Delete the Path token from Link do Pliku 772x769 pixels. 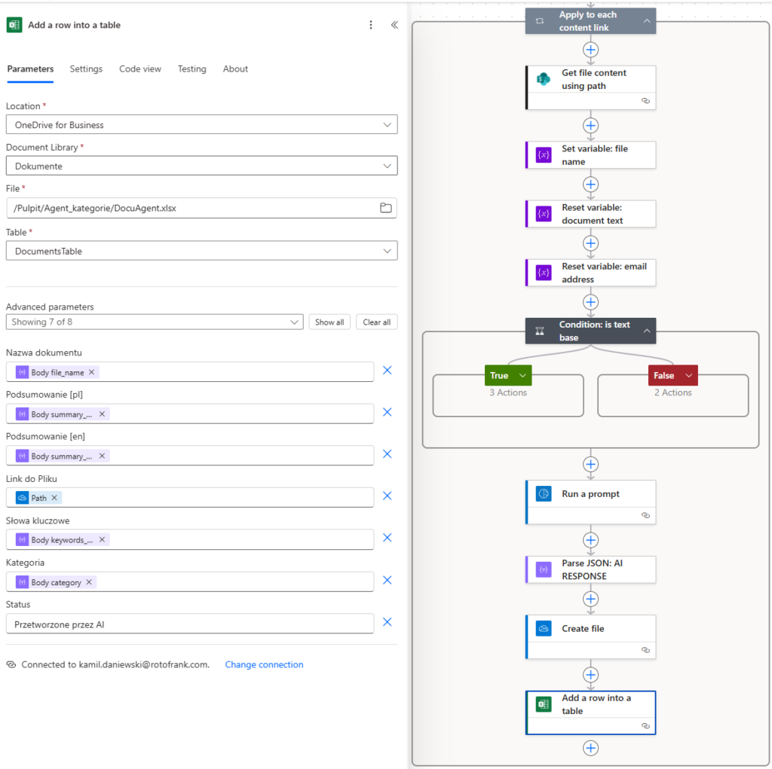54,498
